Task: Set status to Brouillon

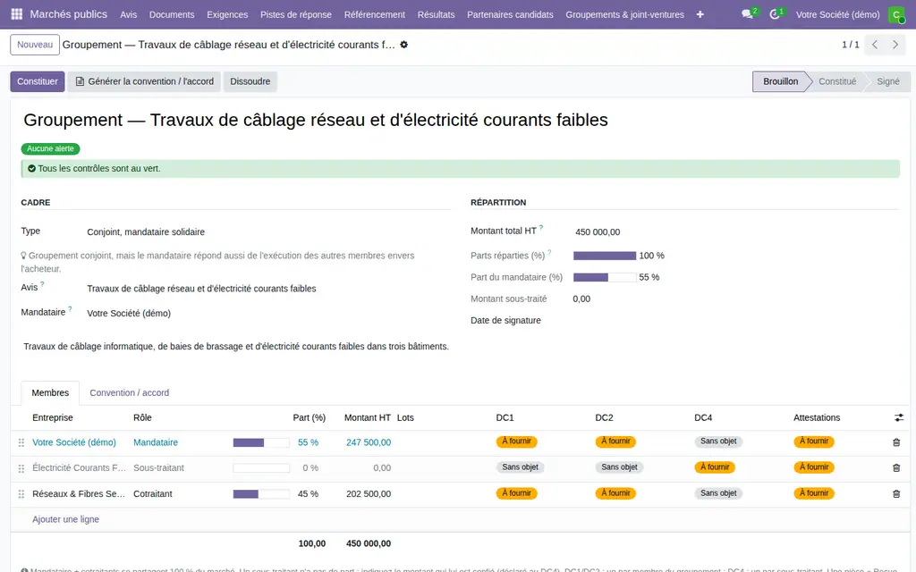Action: (780, 81)
